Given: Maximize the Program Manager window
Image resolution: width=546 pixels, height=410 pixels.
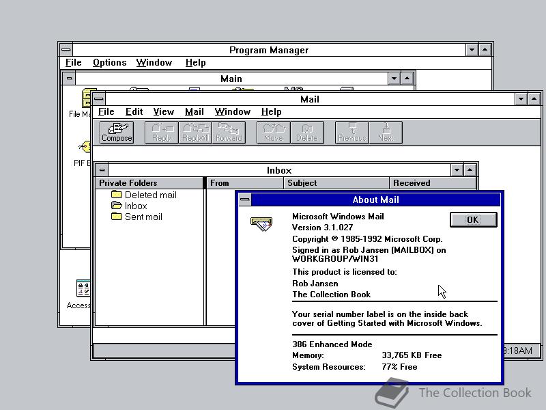Looking at the screenshot, I should point(485,50).
